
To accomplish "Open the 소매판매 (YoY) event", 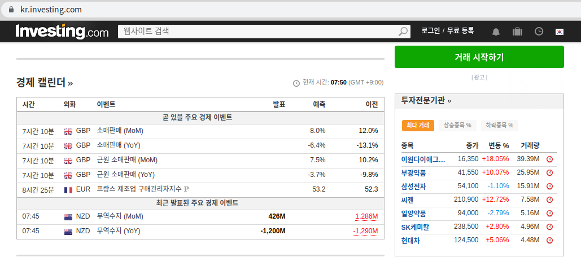I will point(119,145).
